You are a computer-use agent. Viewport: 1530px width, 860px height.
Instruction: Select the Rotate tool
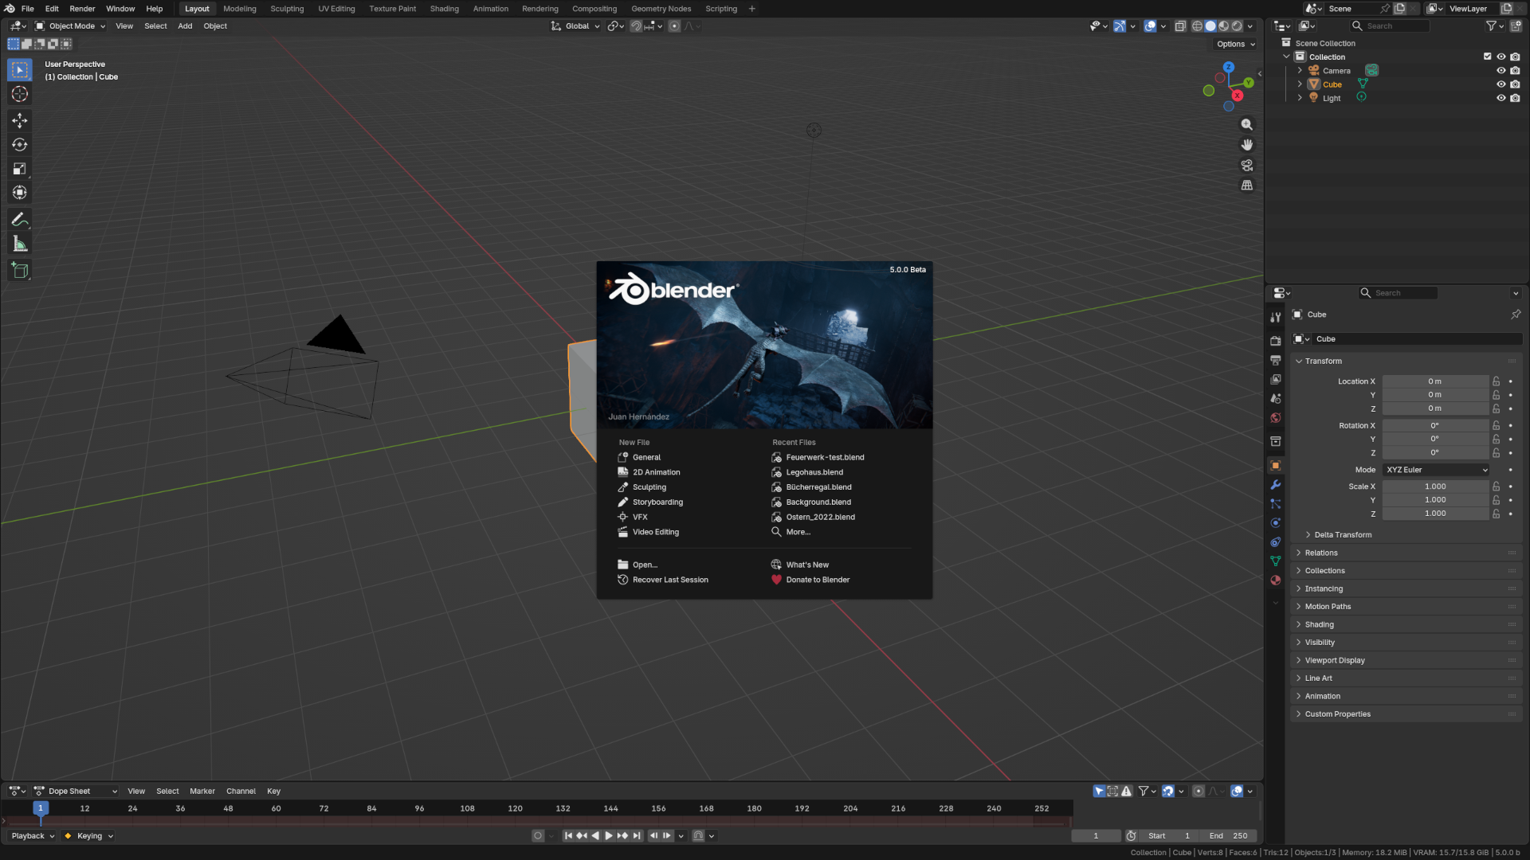(x=20, y=145)
